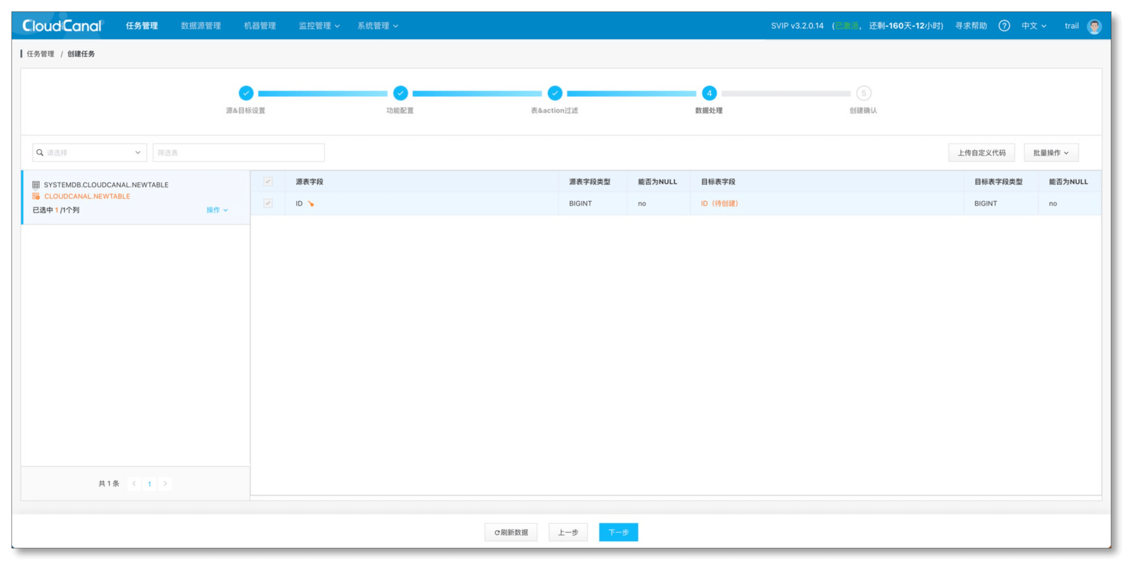This screenshot has height=565, width=1128.
Task: Open the 数据源管理 menu
Action: pyautogui.click(x=201, y=26)
